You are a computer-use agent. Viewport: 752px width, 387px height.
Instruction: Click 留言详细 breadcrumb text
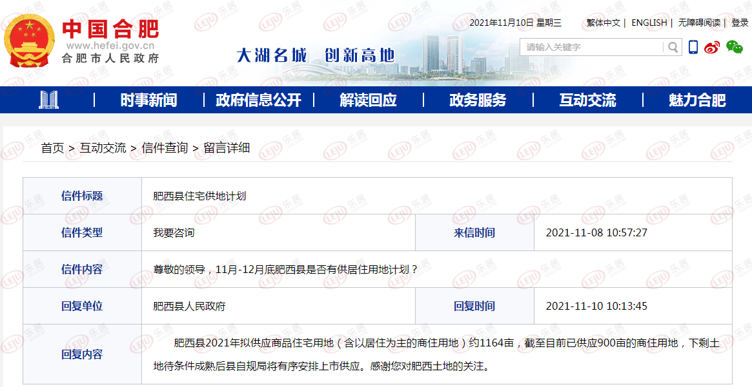tap(227, 148)
